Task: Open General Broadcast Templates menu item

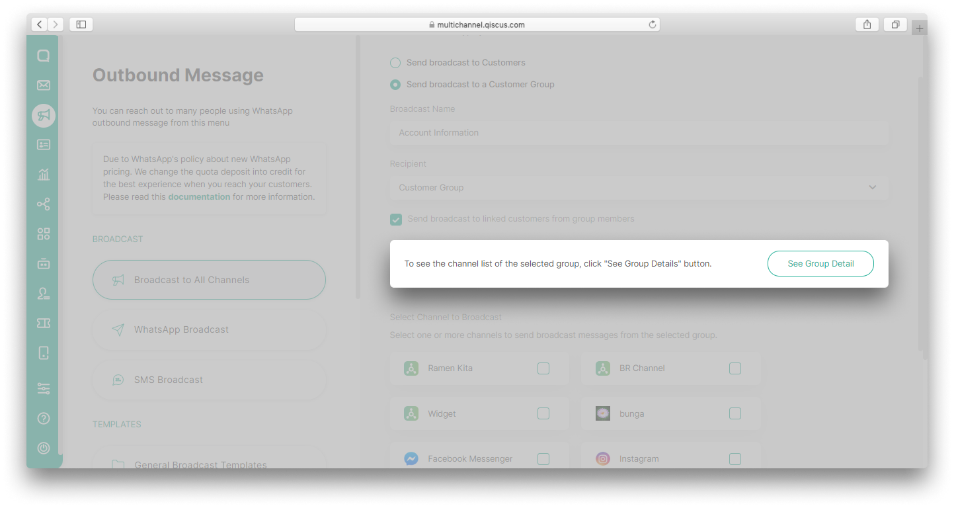Action: [x=209, y=458]
